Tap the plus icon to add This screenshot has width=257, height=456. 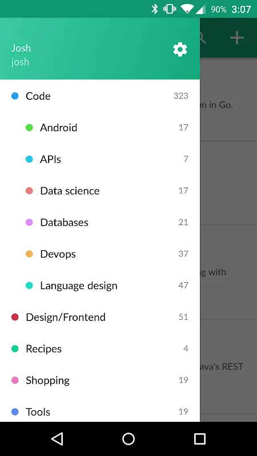tap(237, 38)
